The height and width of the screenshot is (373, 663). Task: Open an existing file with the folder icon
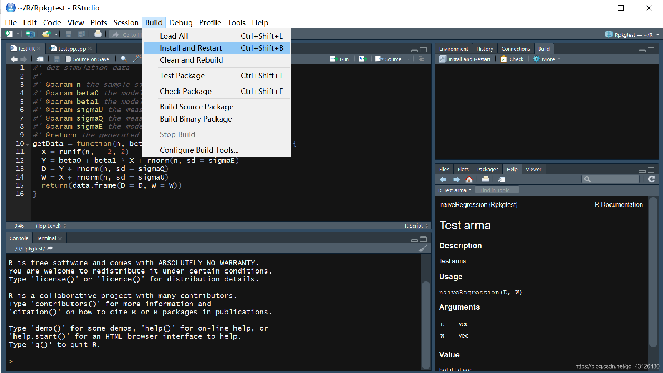click(x=46, y=34)
